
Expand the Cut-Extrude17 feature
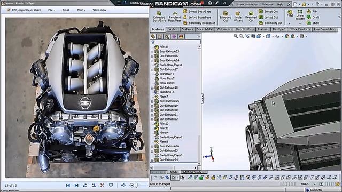152,70
